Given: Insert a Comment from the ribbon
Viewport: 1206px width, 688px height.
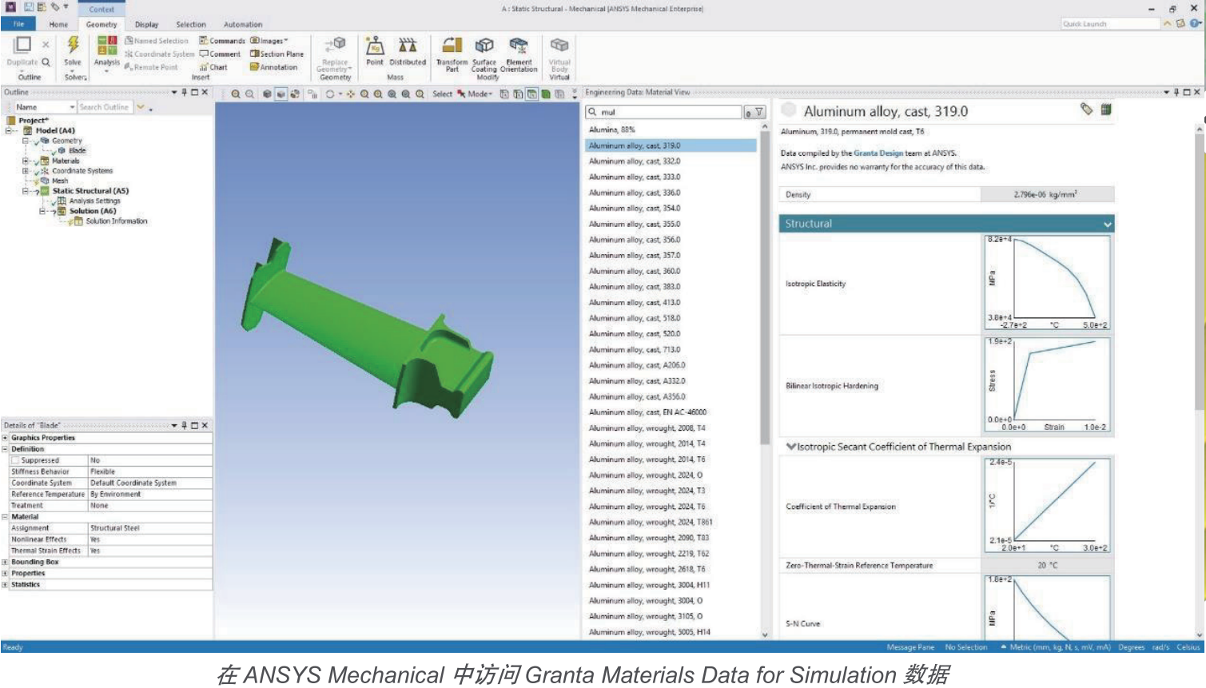Looking at the screenshot, I should [x=220, y=54].
